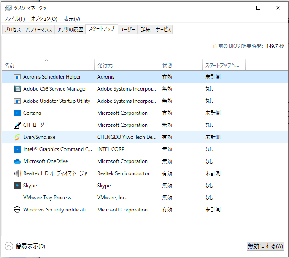Viewport: 289px width, 258px height.
Task: Open the オプション(O) menu
Action: [44, 19]
